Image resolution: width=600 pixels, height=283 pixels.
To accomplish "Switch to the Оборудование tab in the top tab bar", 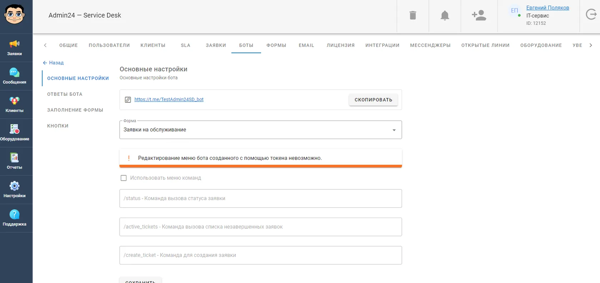I will click(x=541, y=45).
